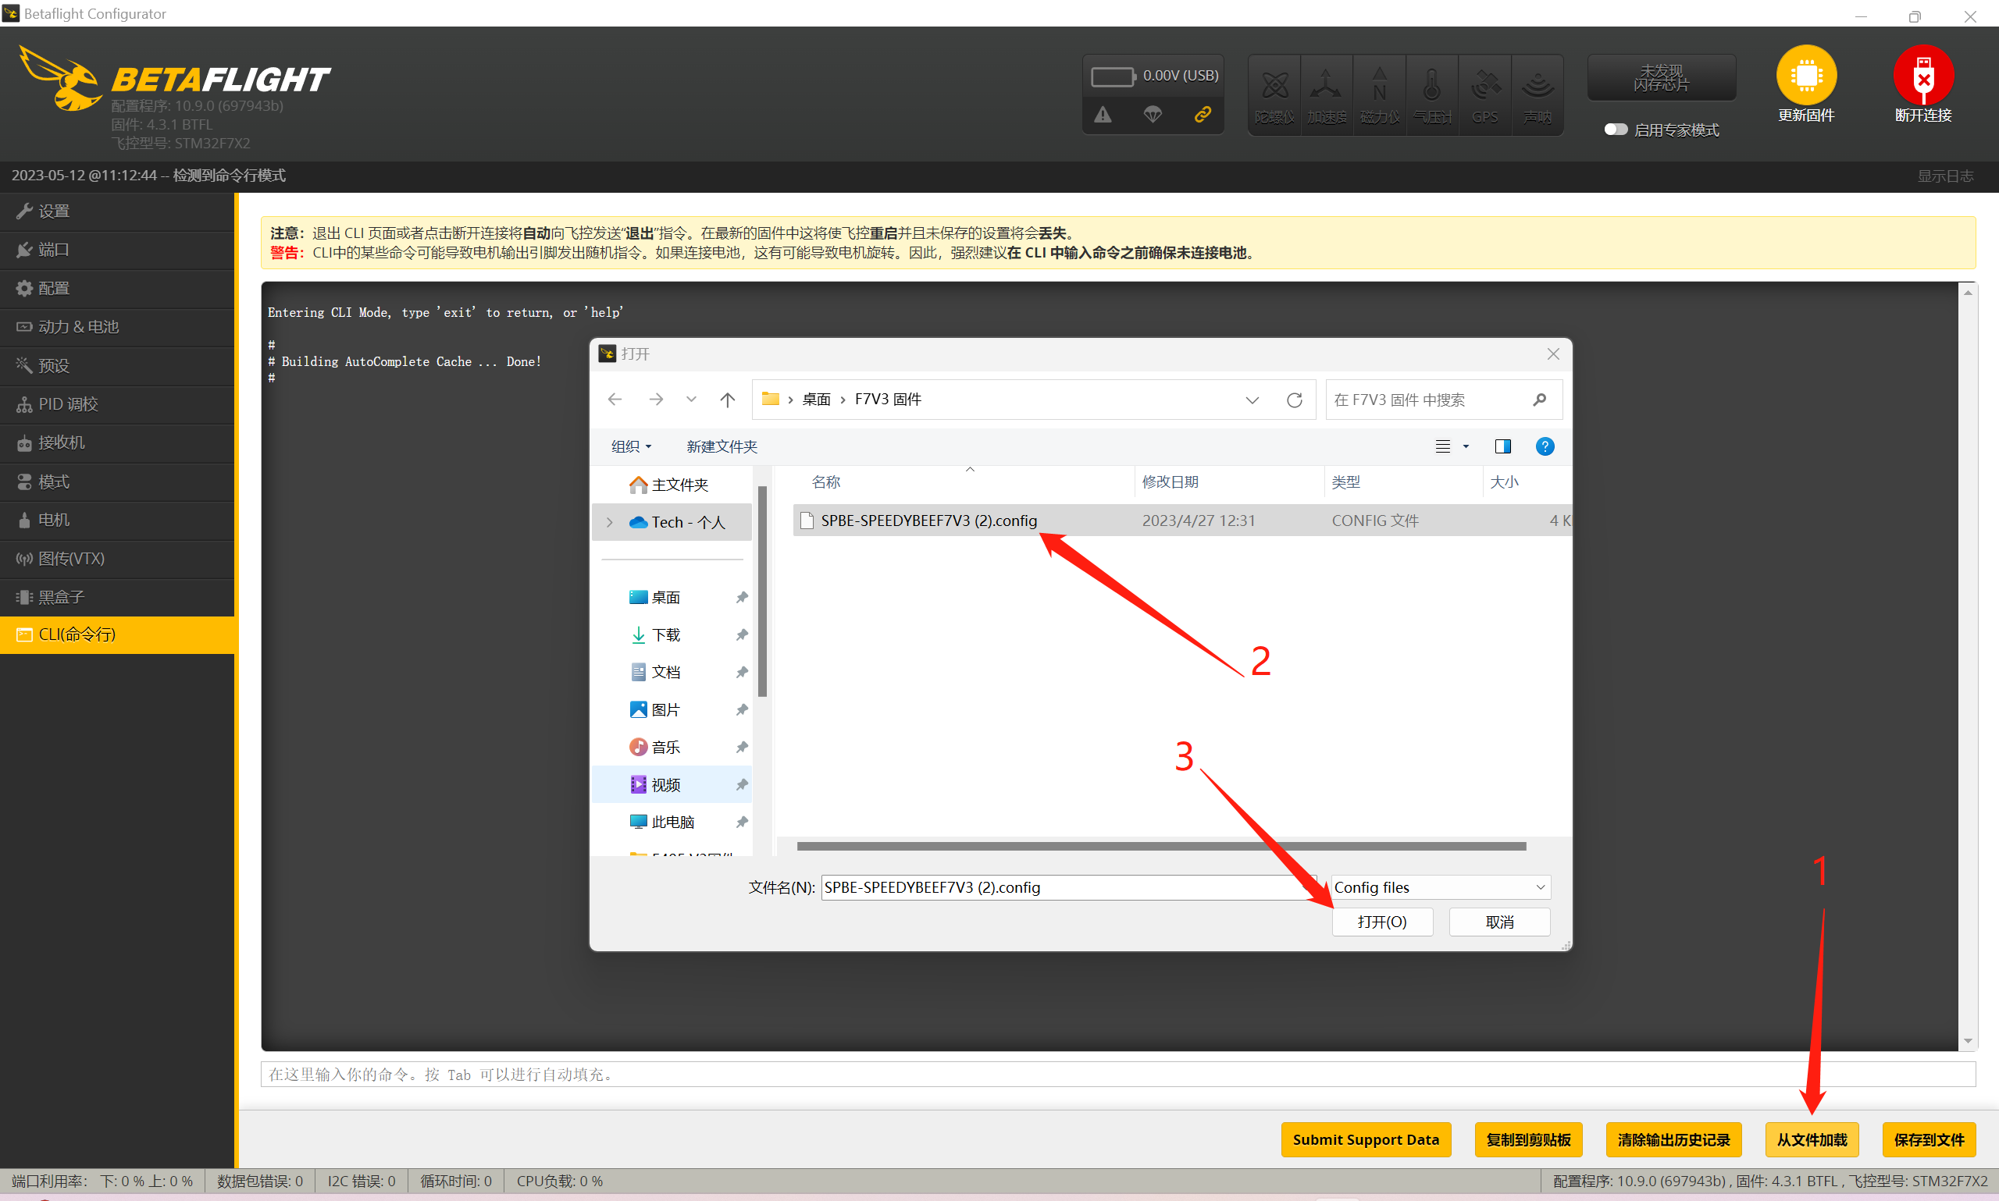This screenshot has width=1999, height=1201.
Task: Expand the address bar path history chevron
Action: pos(1252,400)
